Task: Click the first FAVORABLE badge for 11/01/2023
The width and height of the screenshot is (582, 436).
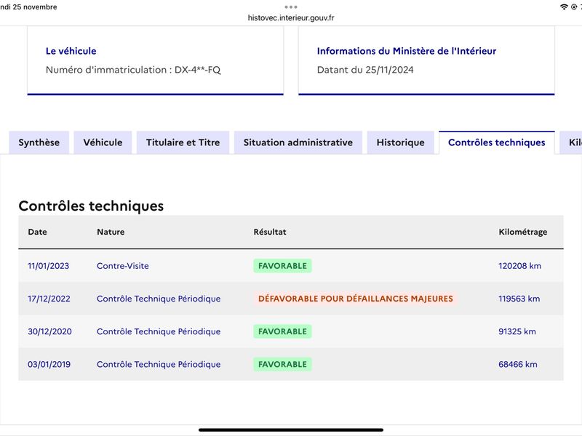Action: click(282, 266)
